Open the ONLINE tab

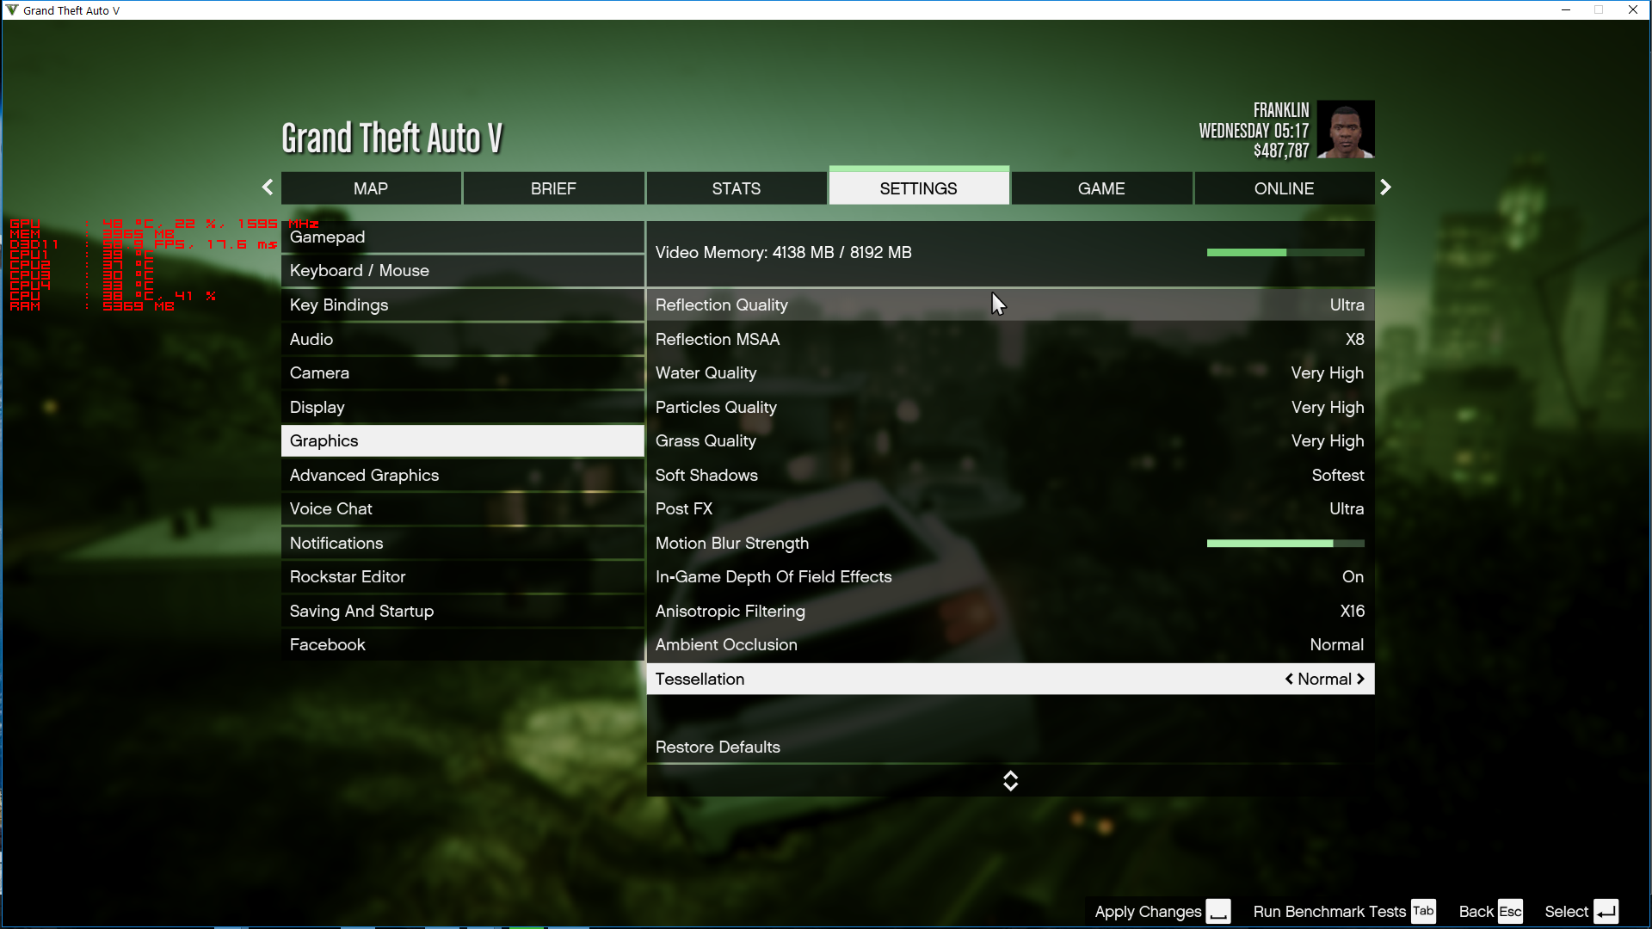(x=1285, y=188)
